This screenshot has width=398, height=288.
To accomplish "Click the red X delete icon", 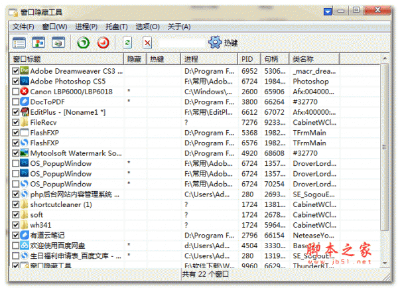I will pos(147,42).
